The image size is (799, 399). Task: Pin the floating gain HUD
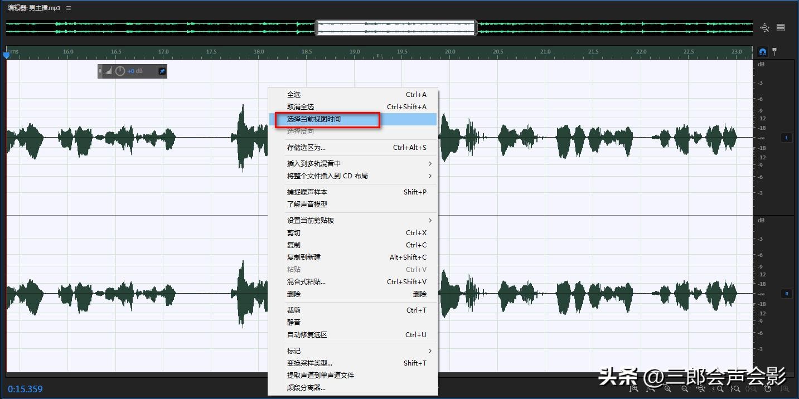tap(162, 71)
